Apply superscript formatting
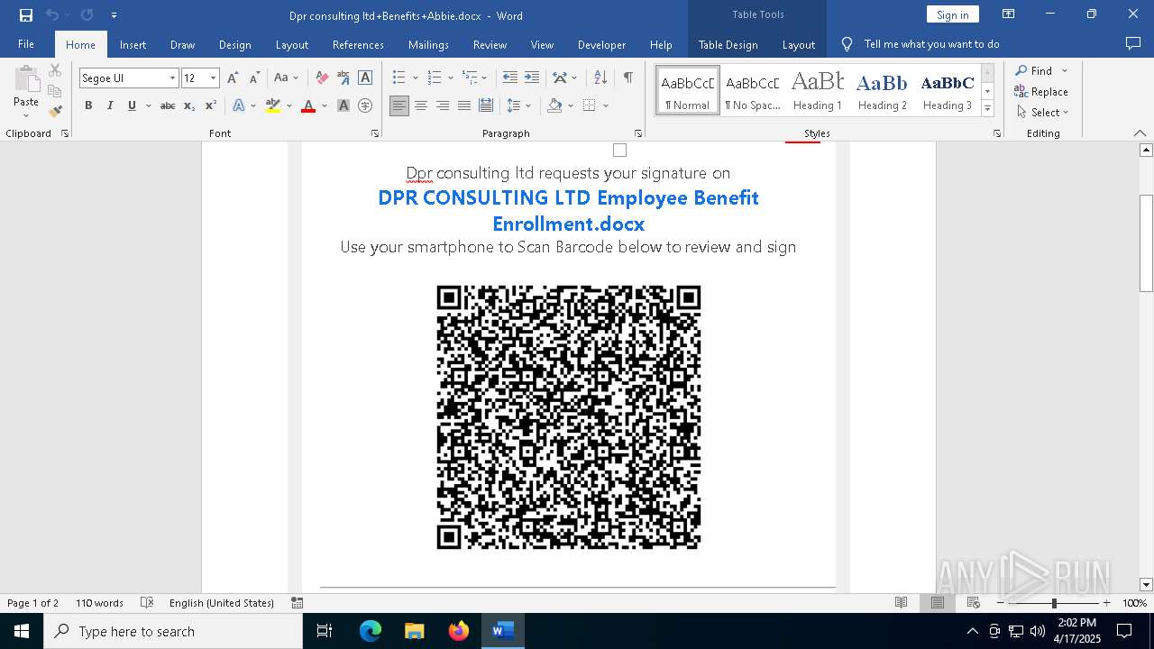Image resolution: width=1154 pixels, height=649 pixels. 210,105
